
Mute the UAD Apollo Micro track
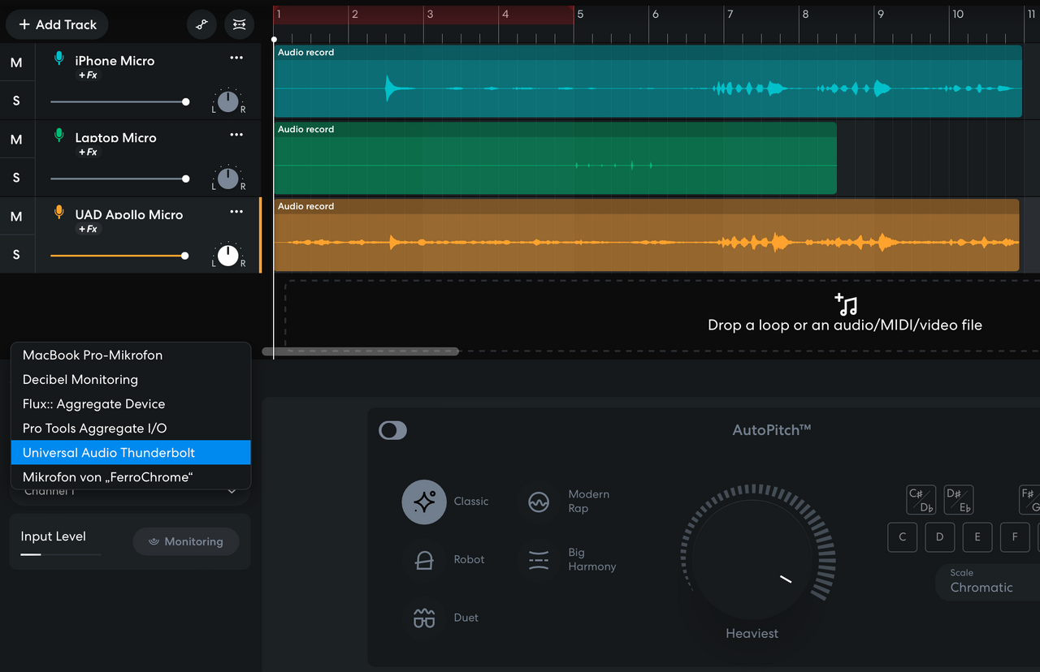(16, 217)
